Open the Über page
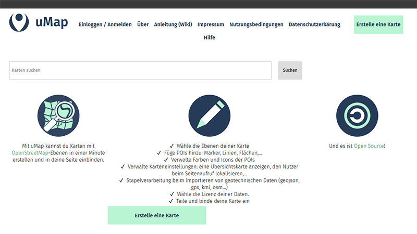 pos(143,24)
